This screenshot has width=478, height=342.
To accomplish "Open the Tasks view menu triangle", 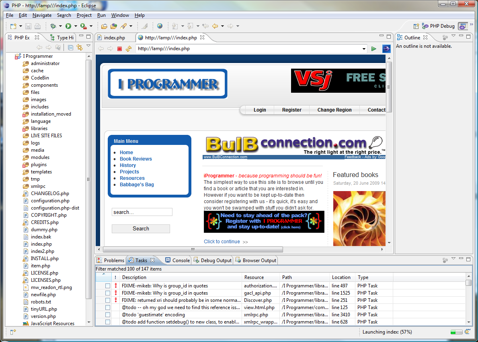I will [453, 259].
